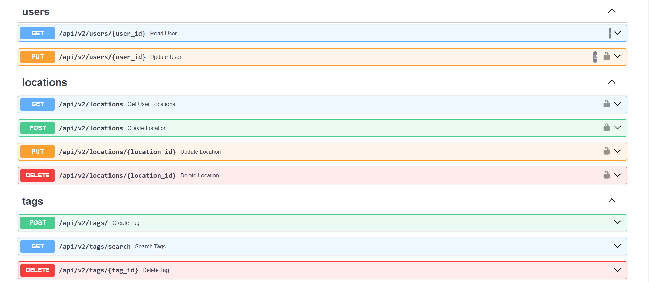Click the PUT badge for Update Location
The image size is (649, 282).
pyautogui.click(x=37, y=152)
